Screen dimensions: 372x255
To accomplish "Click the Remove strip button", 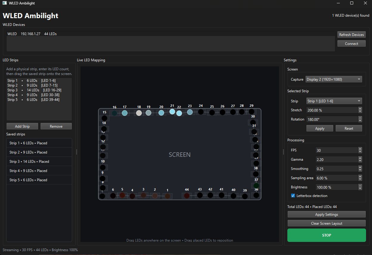I will pyautogui.click(x=56, y=126).
